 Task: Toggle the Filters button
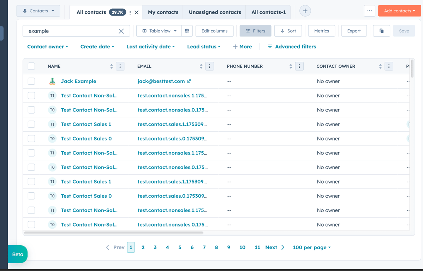coord(255,31)
